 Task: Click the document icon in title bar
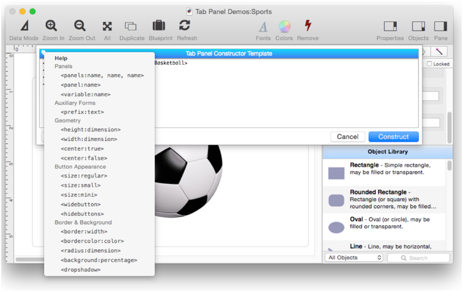(x=189, y=11)
